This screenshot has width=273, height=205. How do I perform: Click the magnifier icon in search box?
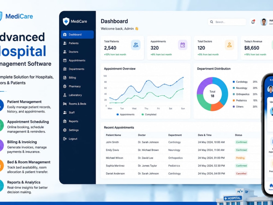click(x=212, y=22)
